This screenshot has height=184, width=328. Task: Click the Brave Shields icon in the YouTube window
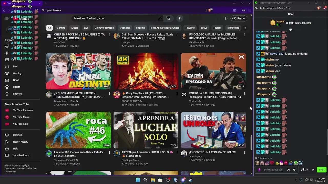click(x=210, y=10)
